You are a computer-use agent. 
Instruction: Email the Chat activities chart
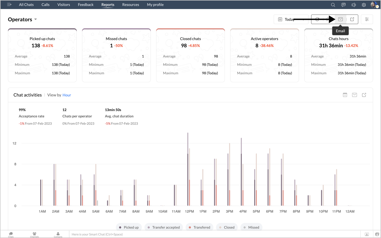355,95
